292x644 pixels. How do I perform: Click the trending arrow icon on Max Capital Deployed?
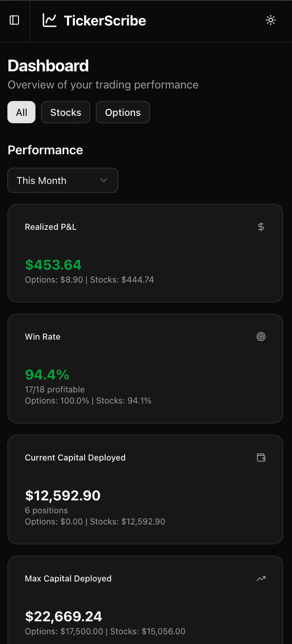[261, 578]
